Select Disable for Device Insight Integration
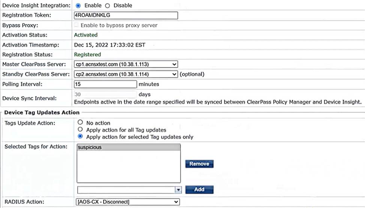 tap(107, 6)
